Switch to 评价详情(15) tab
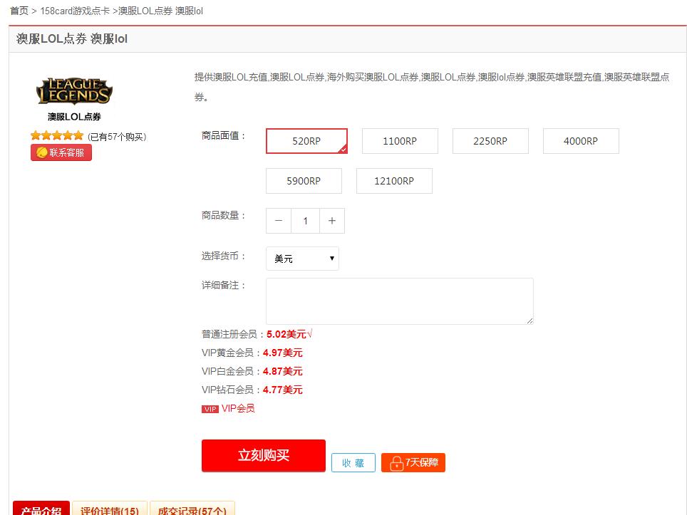The width and height of the screenshot is (687, 515). coord(110,509)
